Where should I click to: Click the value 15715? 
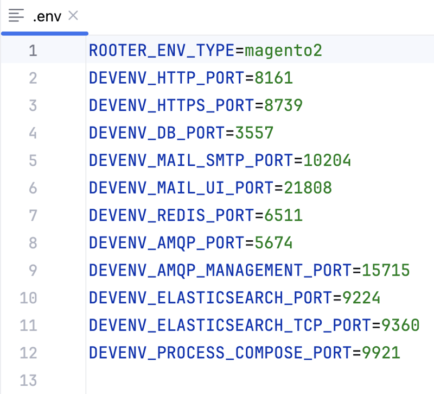pyautogui.click(x=386, y=270)
